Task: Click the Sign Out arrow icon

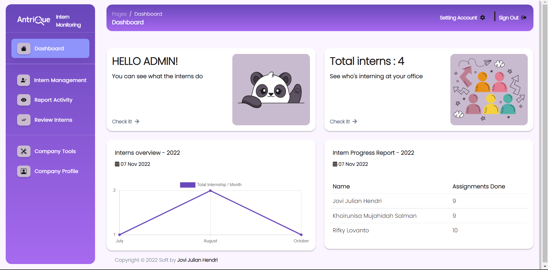Action: 524,18
